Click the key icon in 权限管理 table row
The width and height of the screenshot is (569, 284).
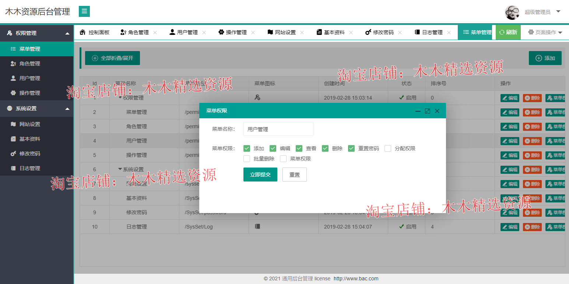257,97
